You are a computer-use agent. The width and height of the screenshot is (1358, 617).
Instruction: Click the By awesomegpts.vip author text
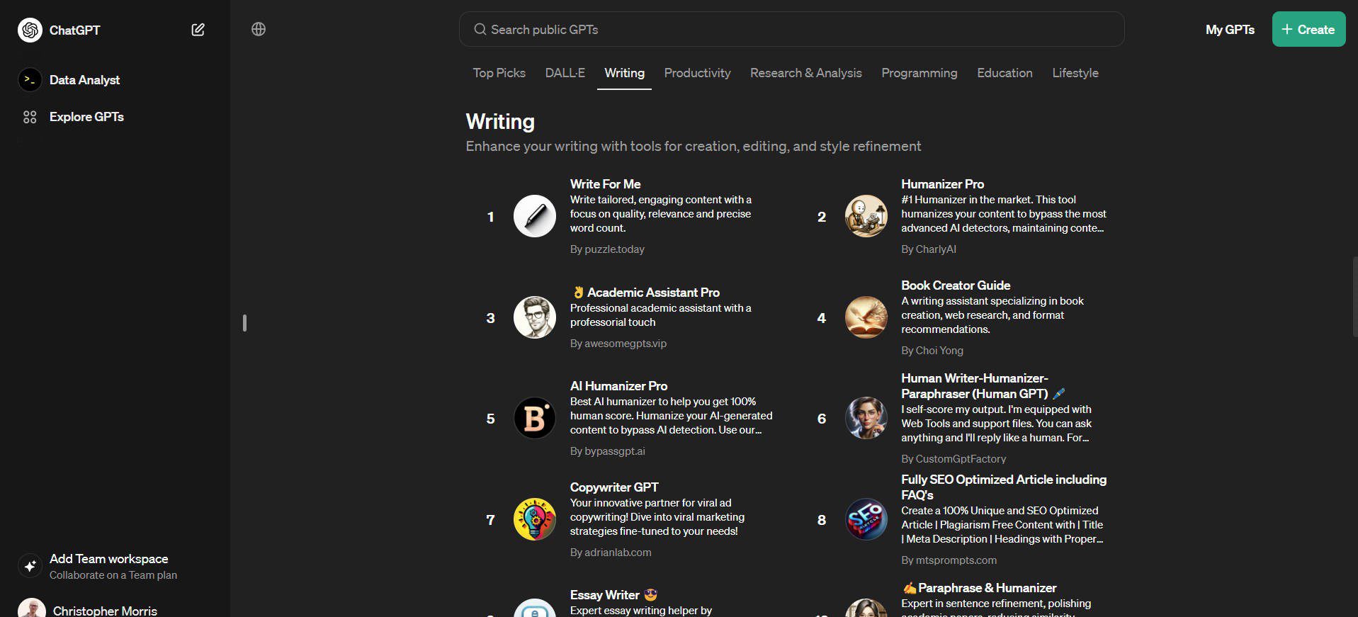coord(618,344)
